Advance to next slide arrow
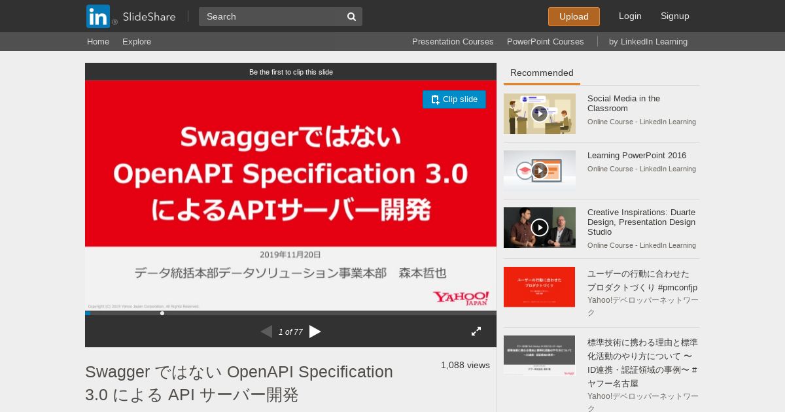Viewport: 785px width, 412px height. pyautogui.click(x=315, y=332)
